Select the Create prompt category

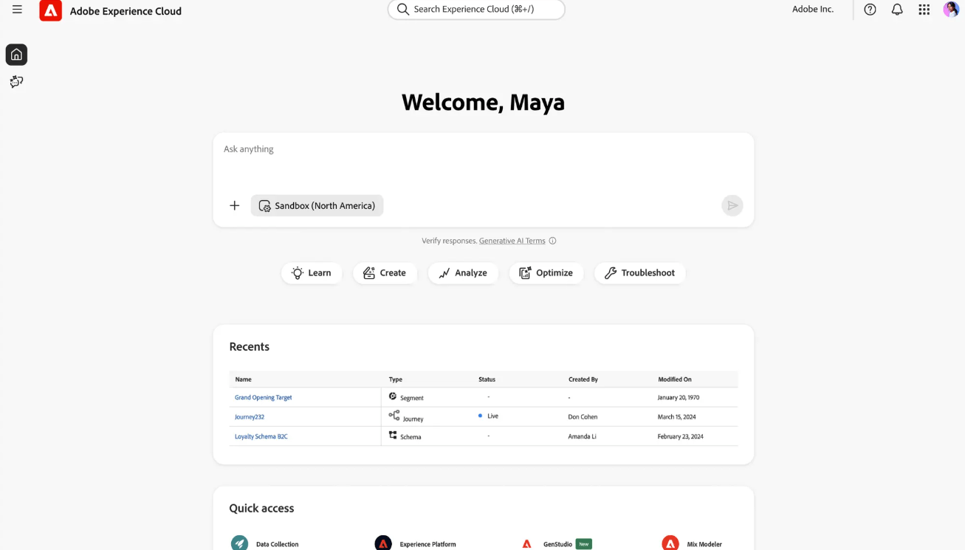385,273
